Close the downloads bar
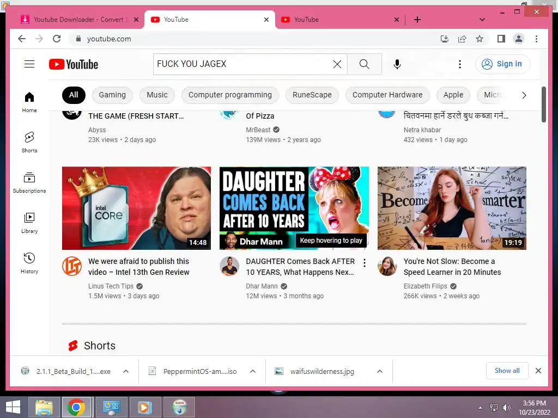This screenshot has width=558, height=418. pyautogui.click(x=538, y=371)
